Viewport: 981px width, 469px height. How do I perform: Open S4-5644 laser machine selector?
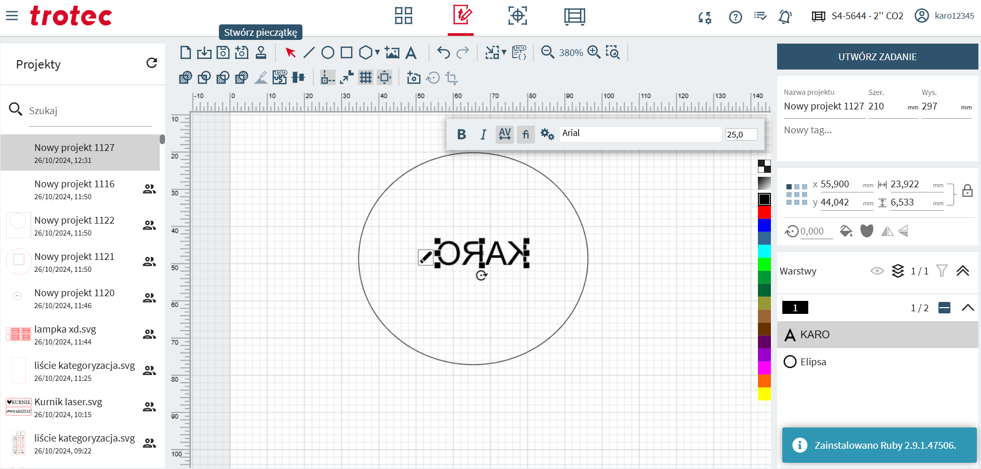(x=858, y=16)
